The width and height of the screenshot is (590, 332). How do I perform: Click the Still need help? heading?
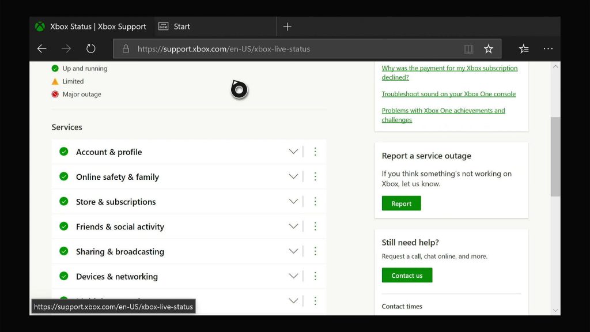point(410,243)
